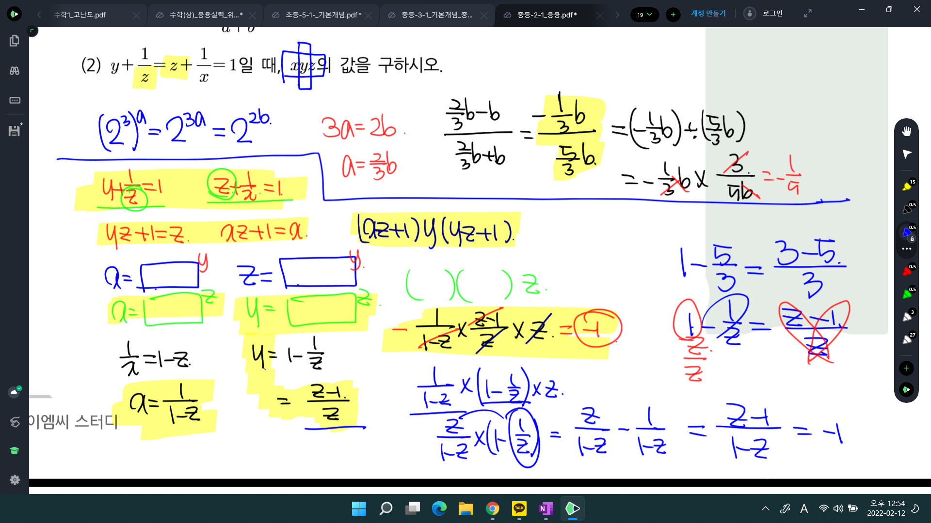Toggle lock on the blue pen
931x523 pixels.
[x=912, y=239]
